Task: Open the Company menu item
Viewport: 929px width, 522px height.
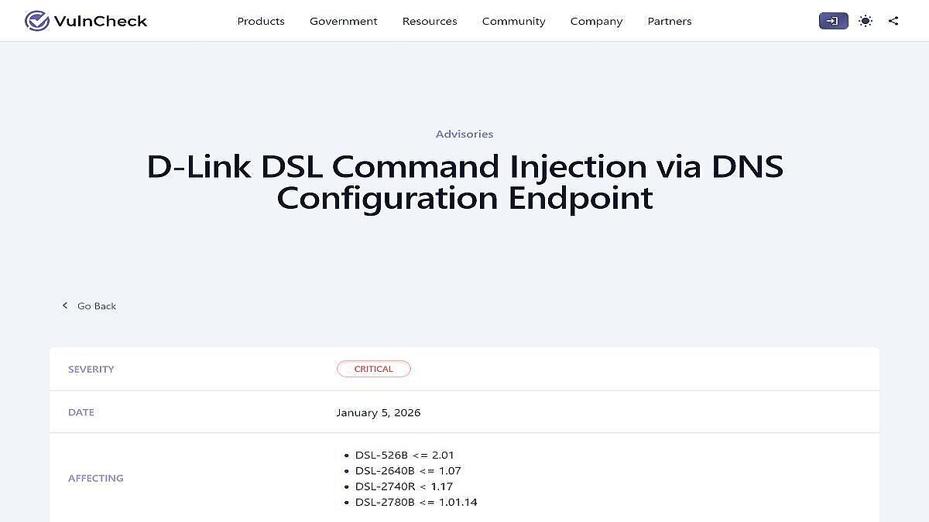Action: click(x=596, y=21)
